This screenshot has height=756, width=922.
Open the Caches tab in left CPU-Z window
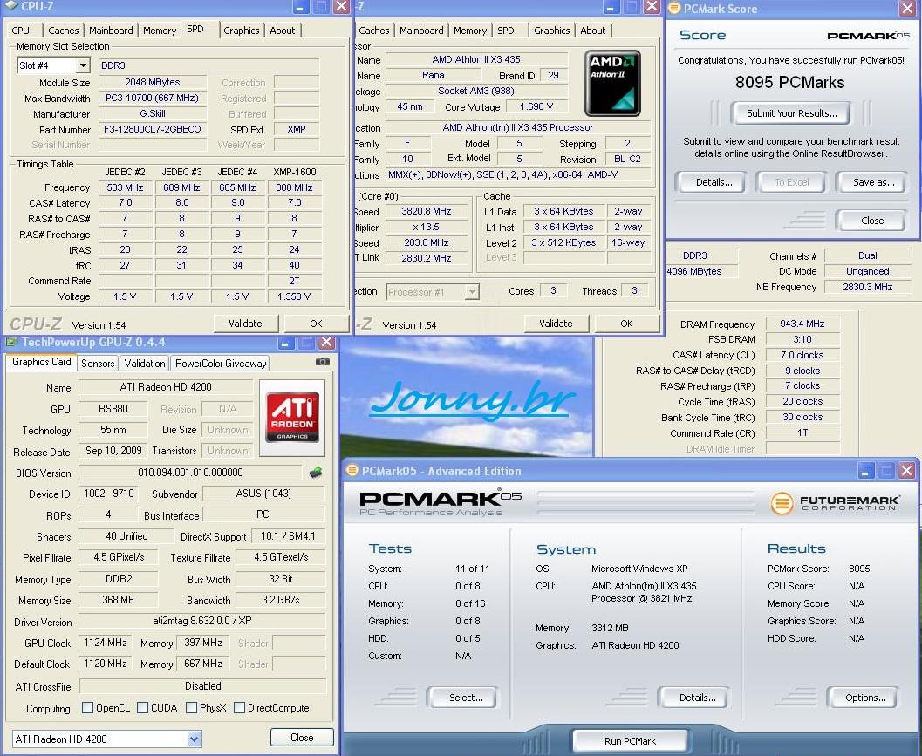[64, 31]
